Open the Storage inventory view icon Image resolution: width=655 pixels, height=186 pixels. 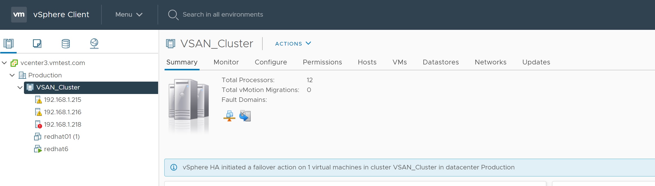(x=66, y=44)
